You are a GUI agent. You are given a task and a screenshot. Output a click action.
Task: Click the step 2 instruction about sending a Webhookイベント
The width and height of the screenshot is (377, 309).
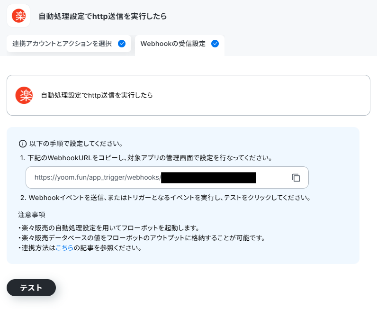tap(165, 198)
